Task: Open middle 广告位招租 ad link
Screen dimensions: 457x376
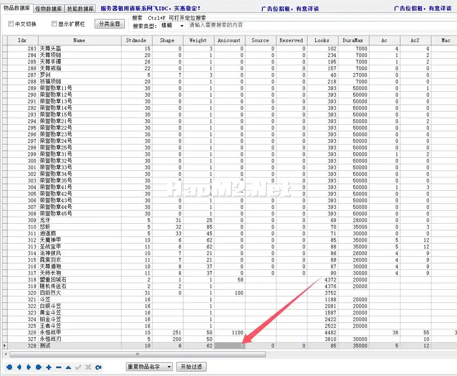Action: (x=290, y=9)
